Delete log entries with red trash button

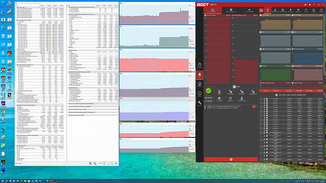pyautogui.click(x=254, y=107)
